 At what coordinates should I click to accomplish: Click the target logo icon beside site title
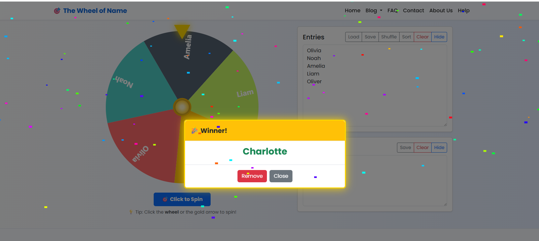(57, 11)
